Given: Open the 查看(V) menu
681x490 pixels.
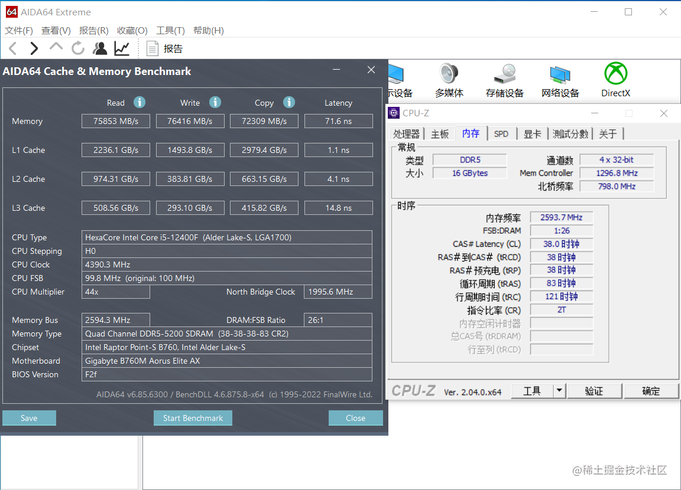Looking at the screenshot, I should click(x=56, y=30).
